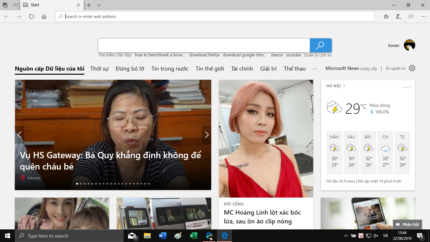Expand the tab preview chevron
Viewport: 430px width, 242px height.
click(99, 5)
